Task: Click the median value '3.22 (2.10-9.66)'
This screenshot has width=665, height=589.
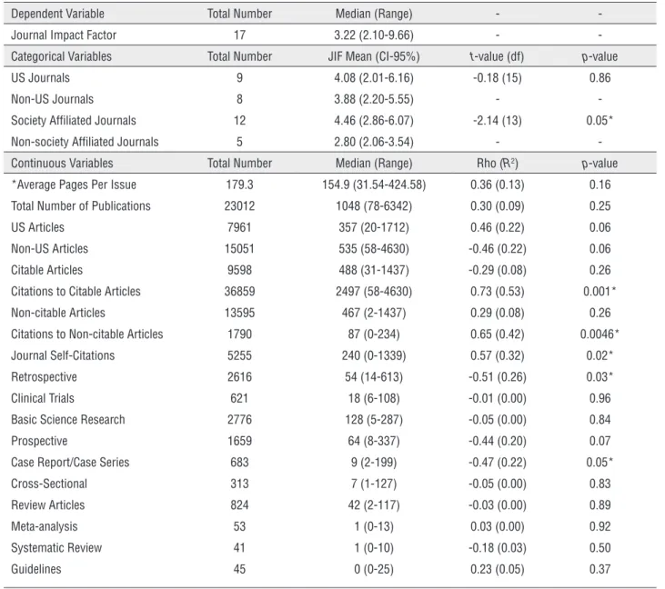Action: coord(374,35)
